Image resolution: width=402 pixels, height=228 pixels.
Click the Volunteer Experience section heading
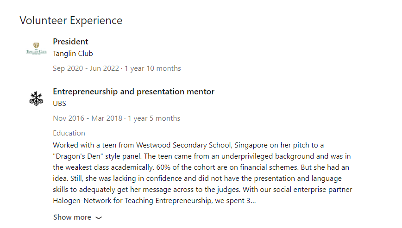[x=71, y=20]
